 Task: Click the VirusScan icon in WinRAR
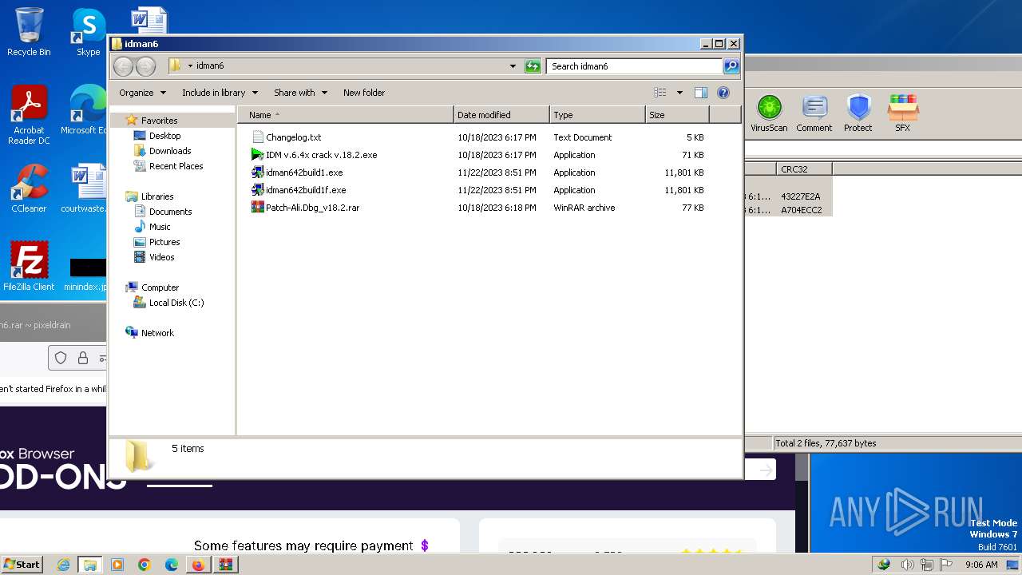click(769, 113)
